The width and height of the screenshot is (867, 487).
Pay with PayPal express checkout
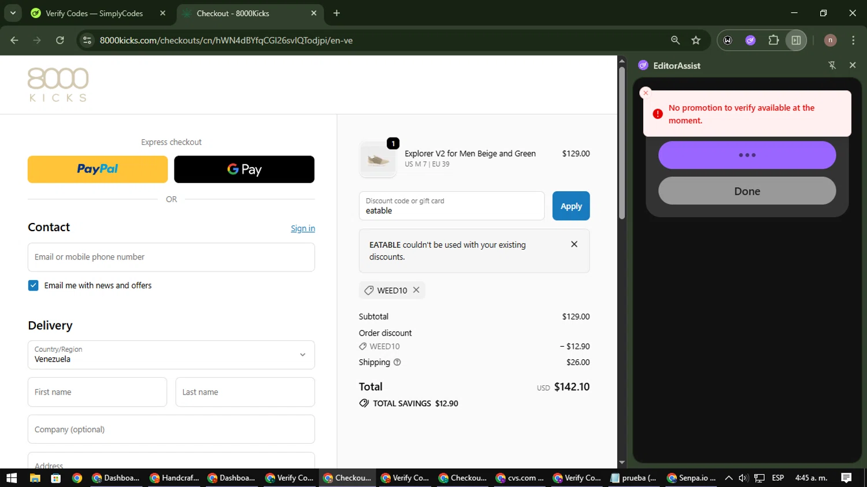(98, 169)
